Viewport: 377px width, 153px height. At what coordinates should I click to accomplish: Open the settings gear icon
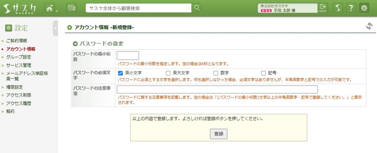click(x=364, y=8)
